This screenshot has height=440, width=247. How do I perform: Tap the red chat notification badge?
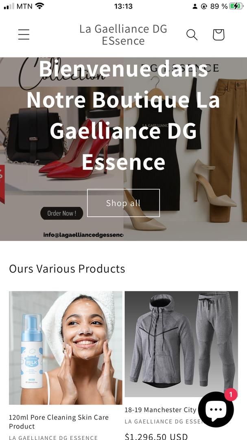click(x=231, y=395)
